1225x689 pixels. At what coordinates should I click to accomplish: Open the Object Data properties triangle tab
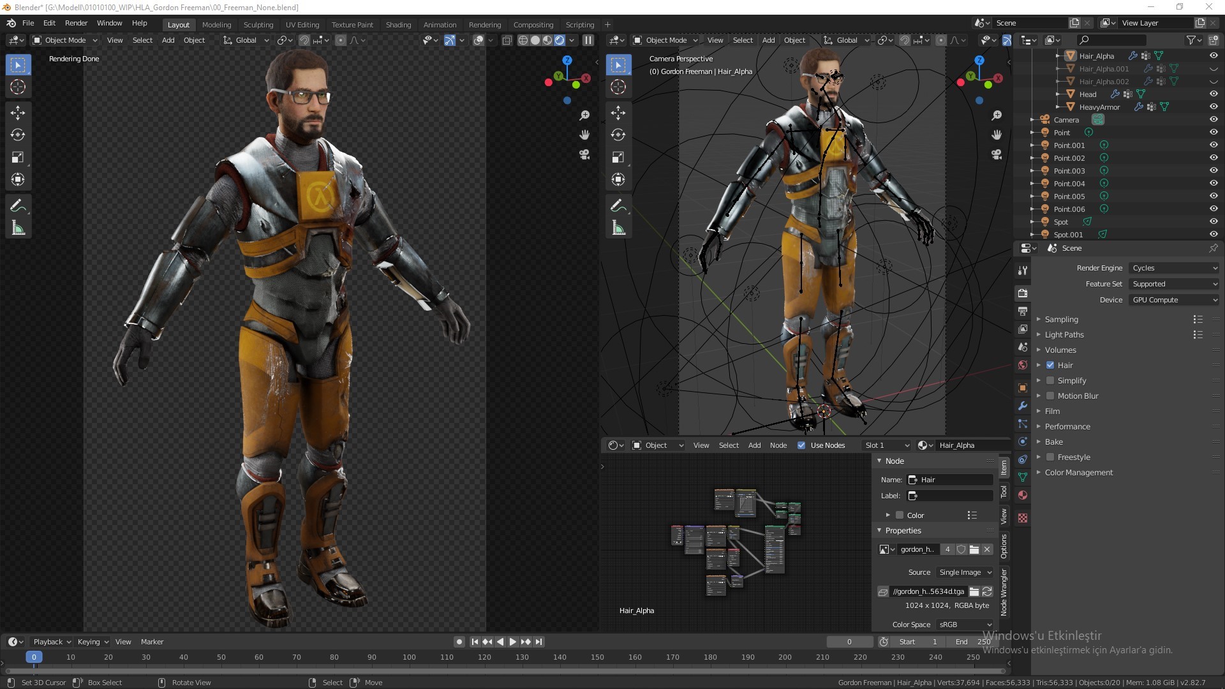[1023, 477]
